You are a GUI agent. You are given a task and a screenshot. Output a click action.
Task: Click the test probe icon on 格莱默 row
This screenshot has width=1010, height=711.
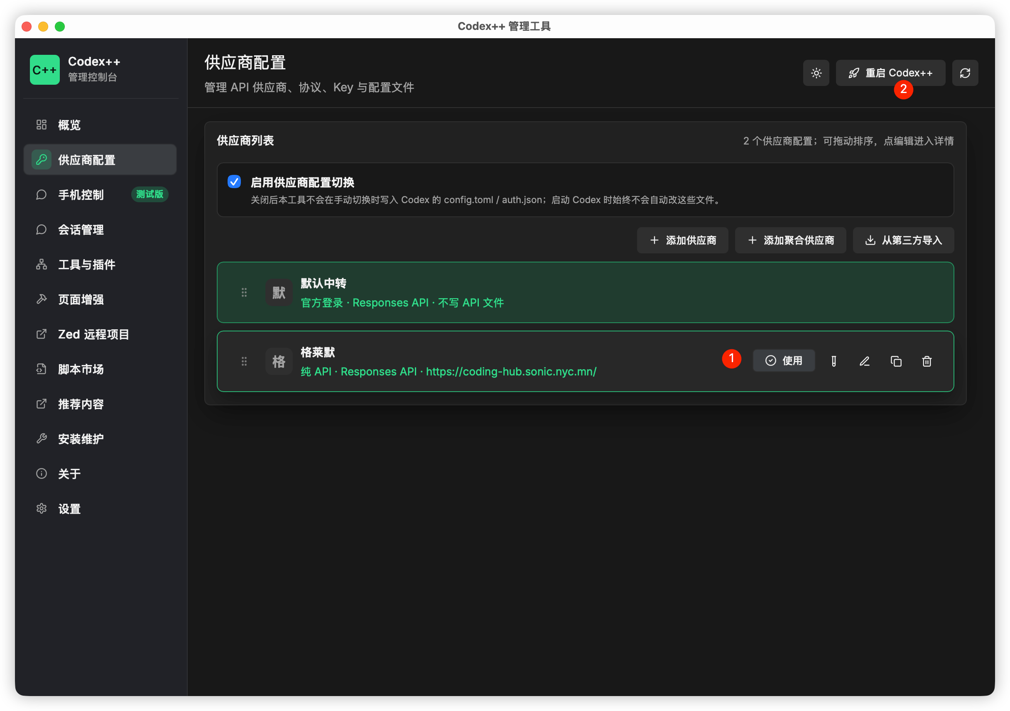click(x=833, y=361)
